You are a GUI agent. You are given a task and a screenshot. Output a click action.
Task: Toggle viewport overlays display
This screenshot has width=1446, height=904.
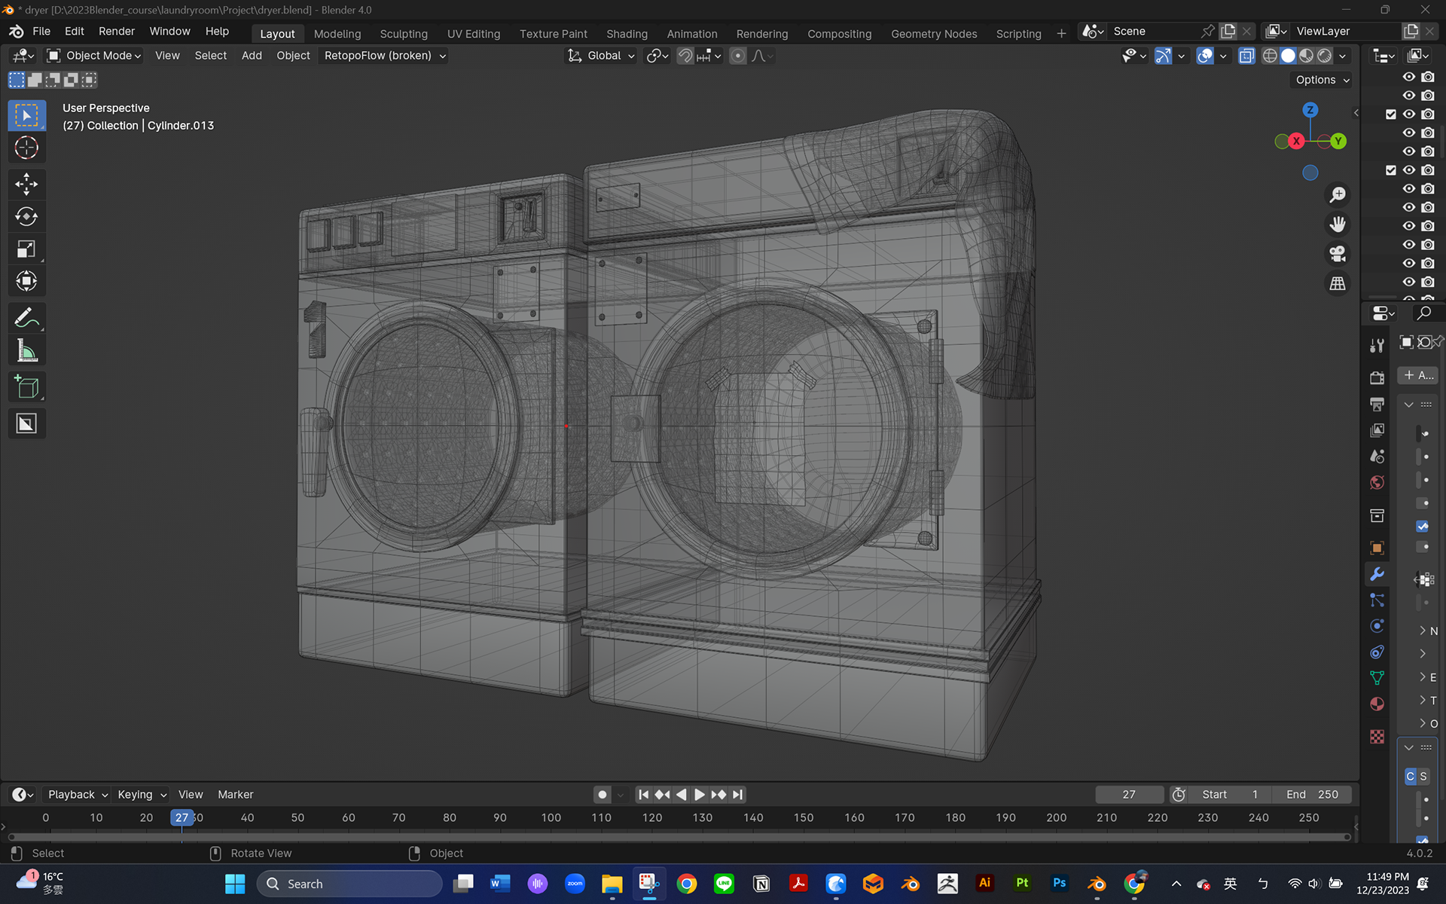point(1205,56)
